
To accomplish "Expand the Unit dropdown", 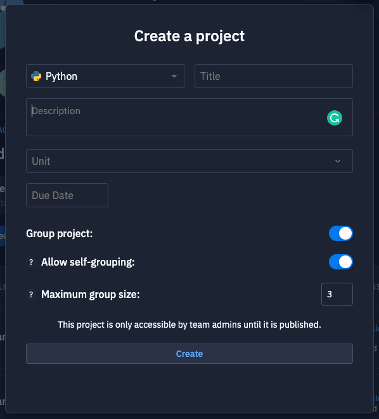I will [189, 161].
